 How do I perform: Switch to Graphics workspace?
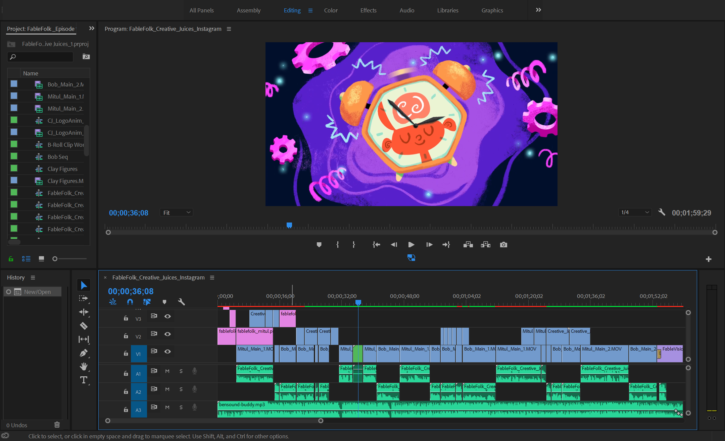(492, 10)
